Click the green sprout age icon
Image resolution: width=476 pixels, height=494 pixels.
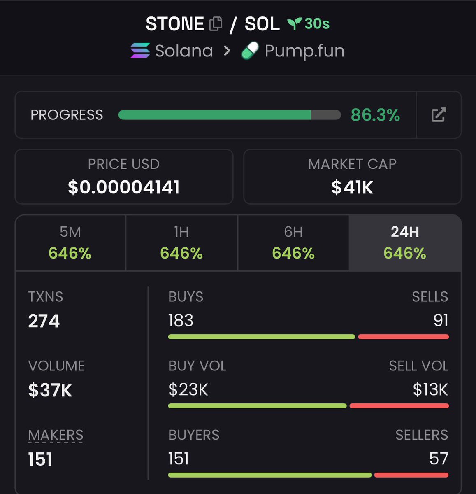(x=294, y=24)
